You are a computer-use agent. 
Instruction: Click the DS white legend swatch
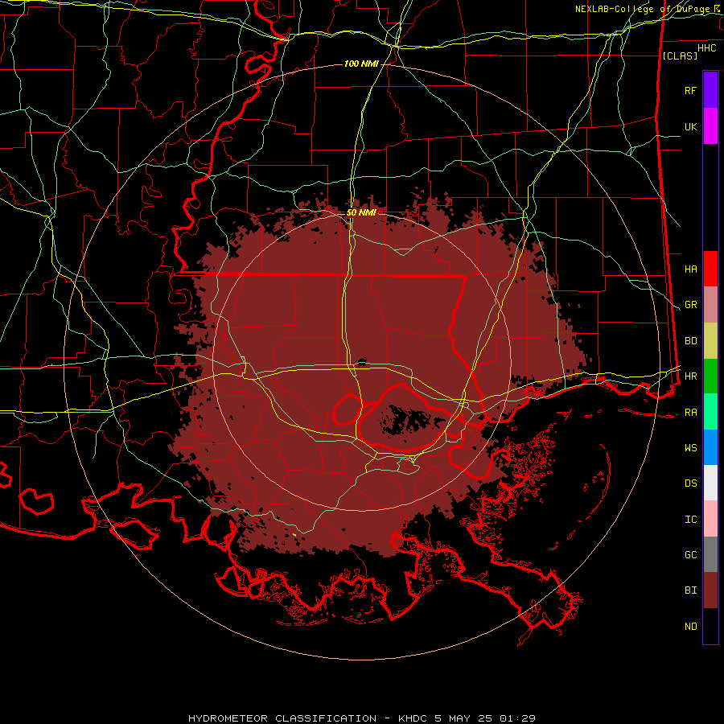click(710, 483)
